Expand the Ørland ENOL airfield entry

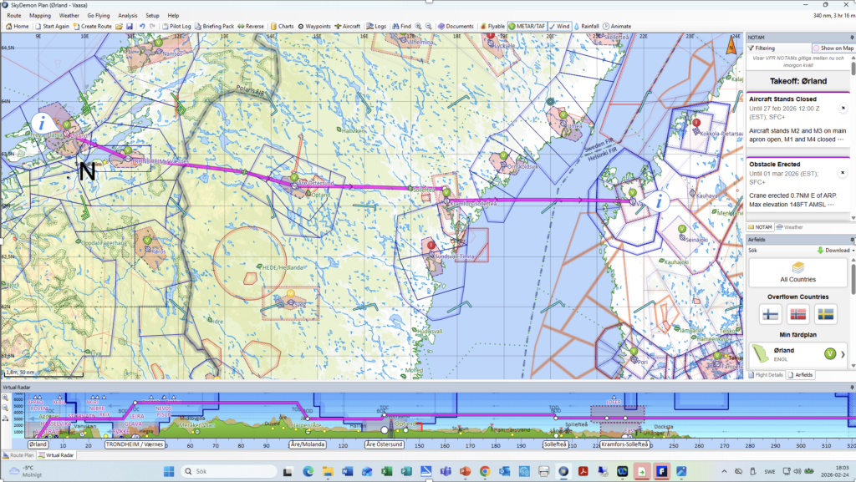(x=842, y=354)
